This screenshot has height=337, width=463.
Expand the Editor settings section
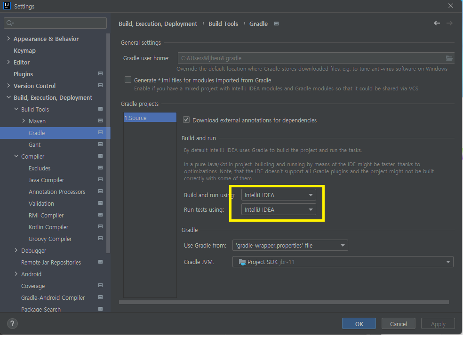8,62
